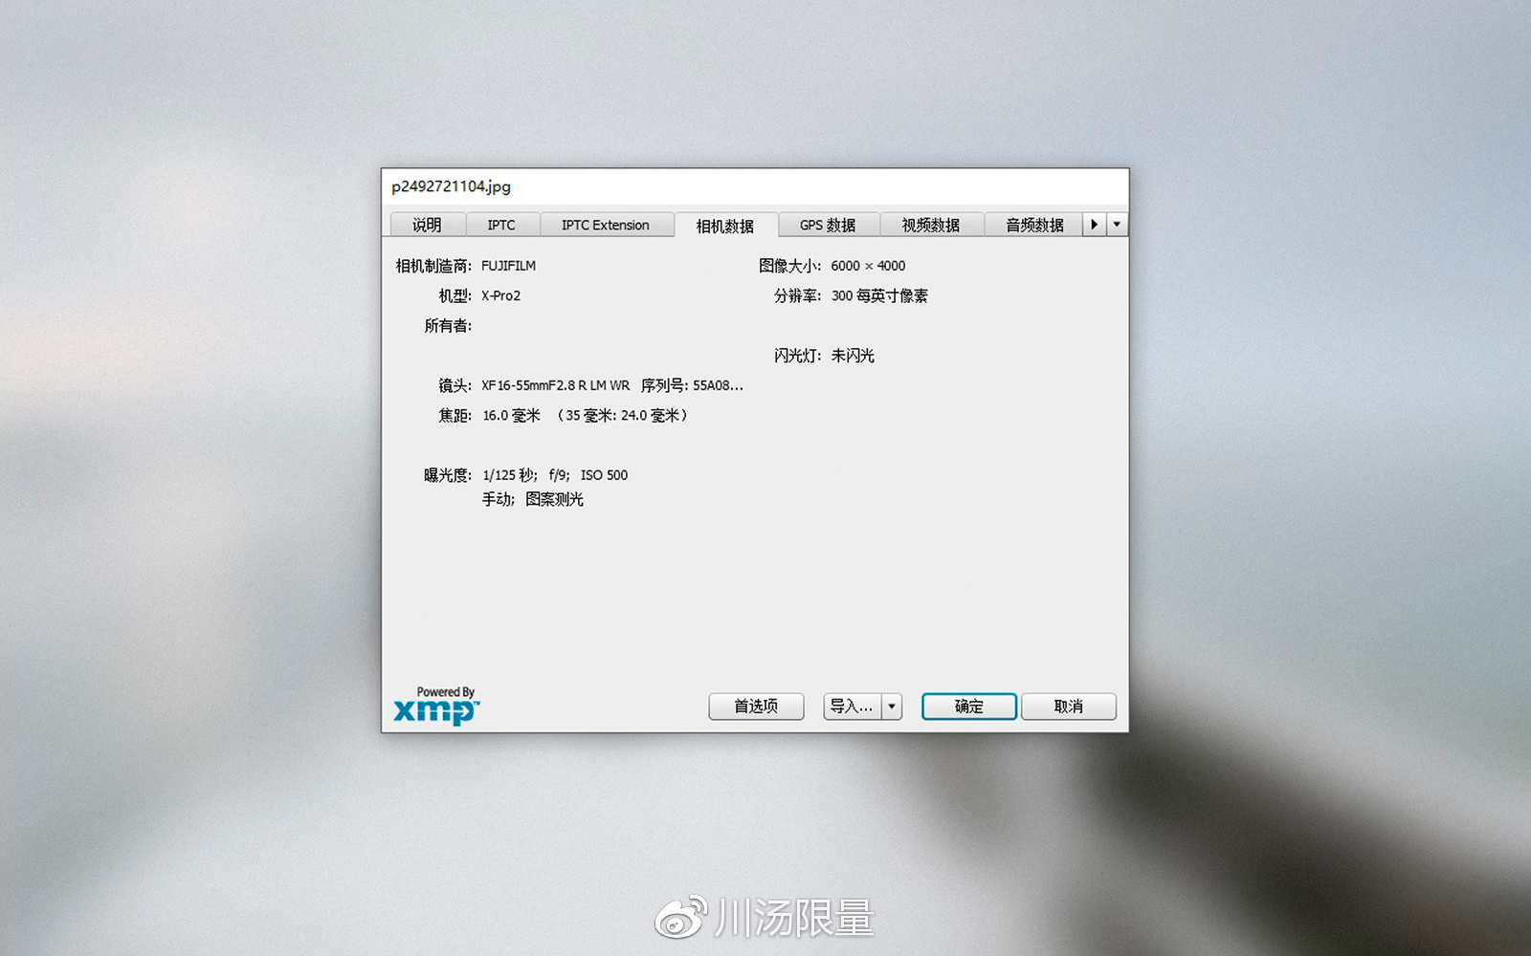Select the focal length 16.0 毫米 value
Image resolution: width=1531 pixels, height=956 pixels.
[x=512, y=415]
